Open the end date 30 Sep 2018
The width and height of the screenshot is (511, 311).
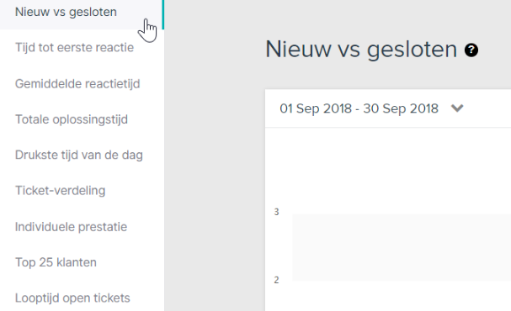[x=401, y=108]
